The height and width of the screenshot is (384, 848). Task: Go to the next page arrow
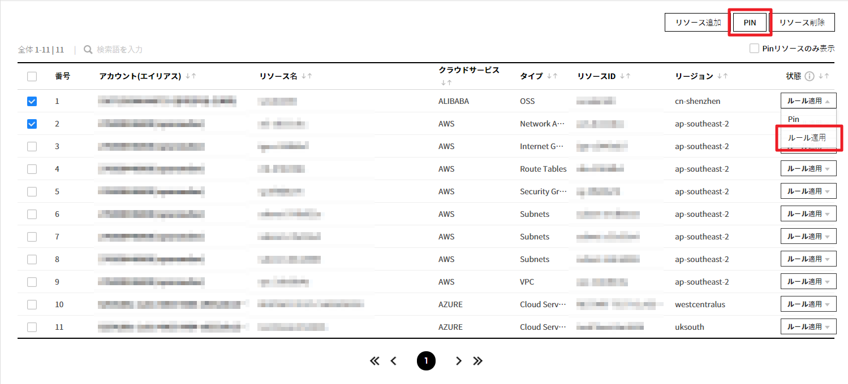pyautogui.click(x=459, y=361)
